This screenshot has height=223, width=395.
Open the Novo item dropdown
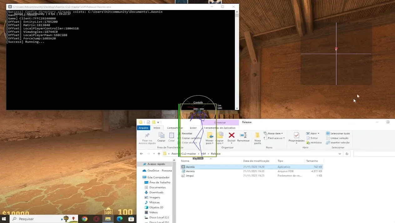click(274, 133)
